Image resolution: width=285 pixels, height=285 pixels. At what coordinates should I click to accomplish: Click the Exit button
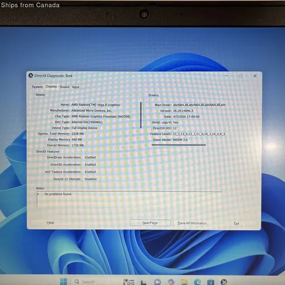pos(236,223)
